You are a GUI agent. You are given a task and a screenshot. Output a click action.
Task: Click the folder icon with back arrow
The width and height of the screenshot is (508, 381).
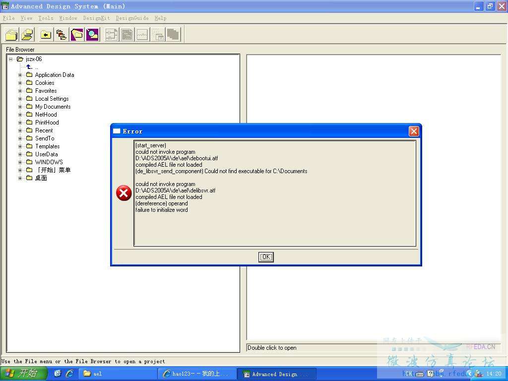click(46, 34)
